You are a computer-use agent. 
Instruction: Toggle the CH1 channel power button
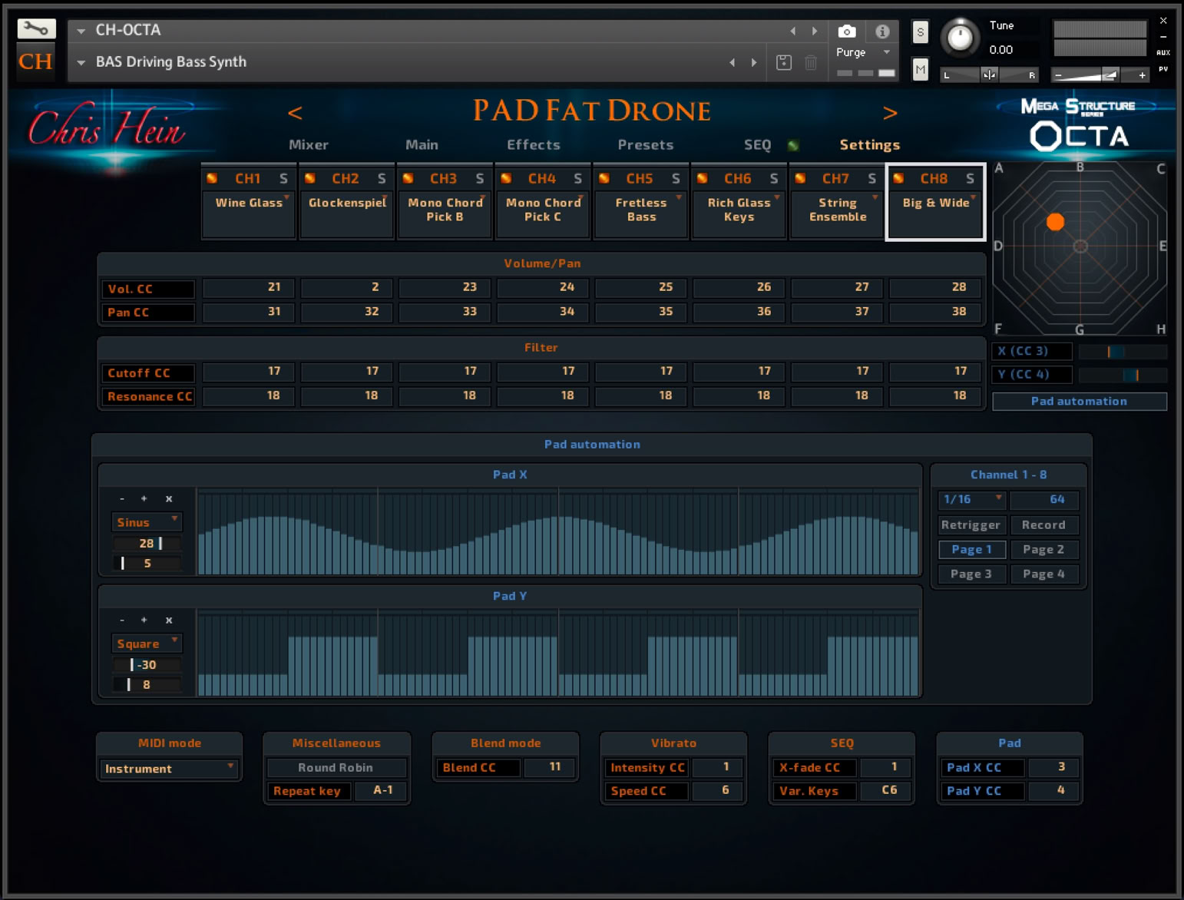[x=212, y=178]
